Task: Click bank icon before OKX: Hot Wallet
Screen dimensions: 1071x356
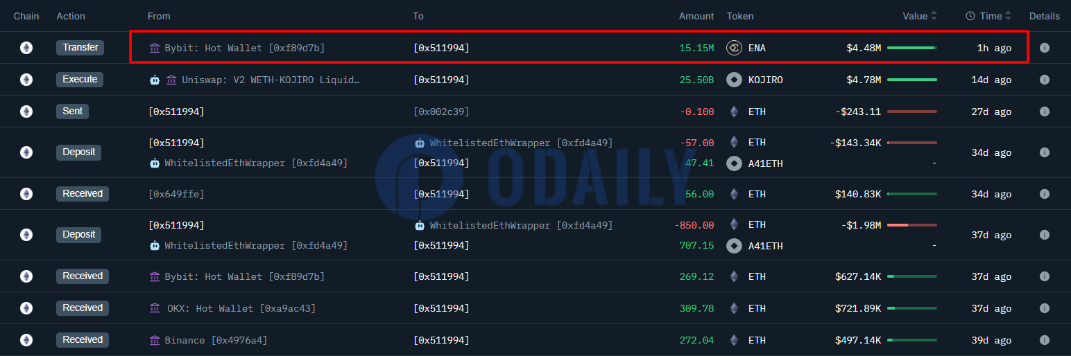Action: [x=155, y=308]
